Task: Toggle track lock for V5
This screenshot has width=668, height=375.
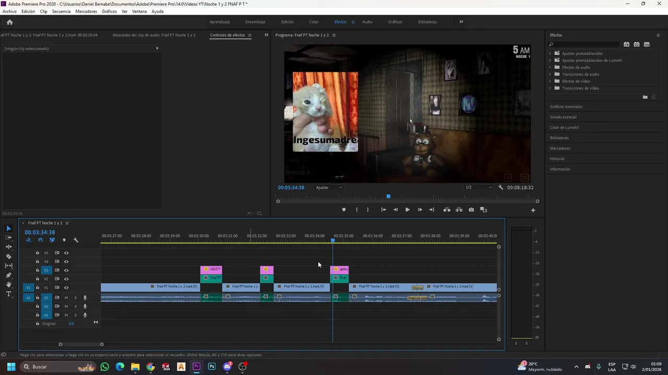Action: click(x=37, y=253)
